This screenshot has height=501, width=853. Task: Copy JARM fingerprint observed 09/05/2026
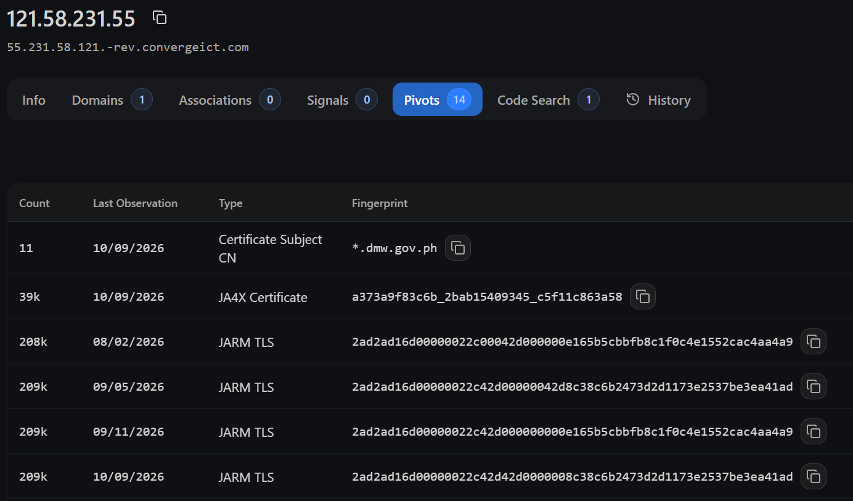pyautogui.click(x=814, y=386)
